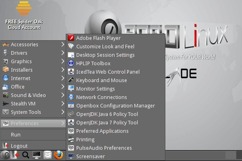Launch Network Connections text entry

point(102,97)
